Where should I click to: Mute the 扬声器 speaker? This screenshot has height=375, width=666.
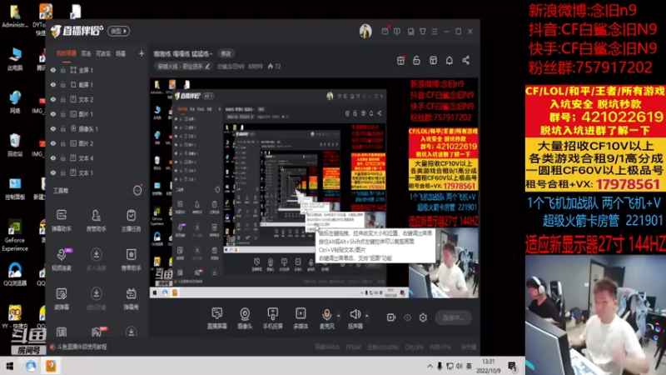pyautogui.click(x=355, y=318)
